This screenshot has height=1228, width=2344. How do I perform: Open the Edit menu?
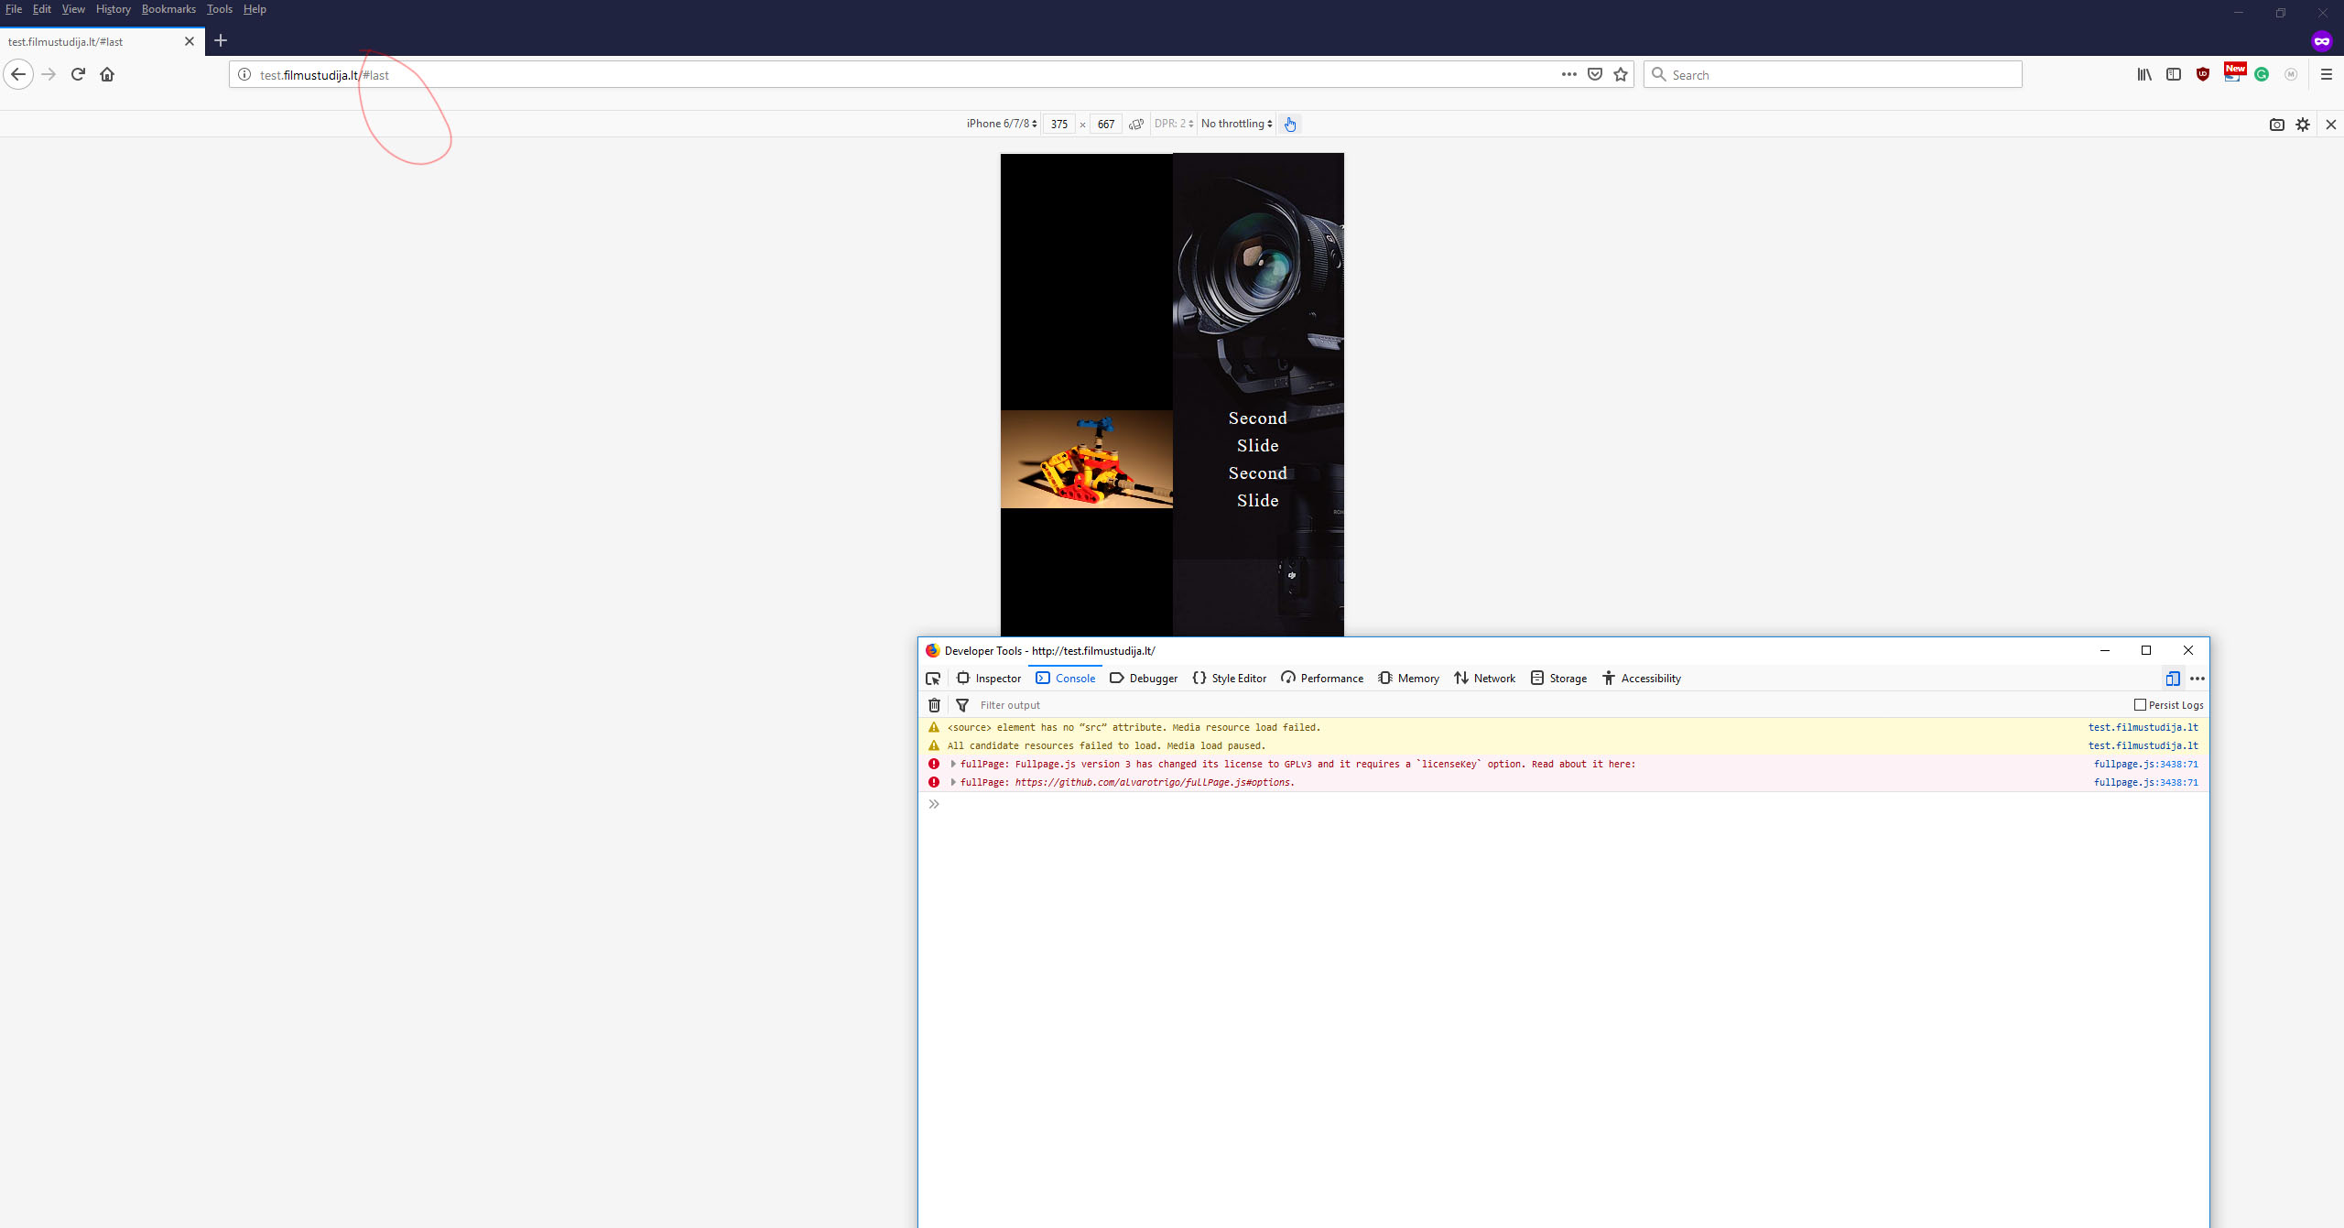pos(41,9)
